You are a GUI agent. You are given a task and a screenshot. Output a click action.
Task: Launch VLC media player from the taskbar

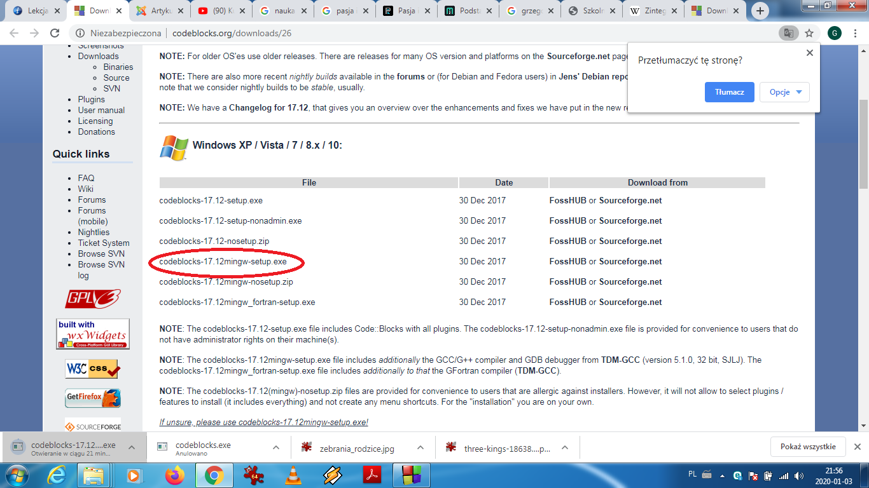292,475
